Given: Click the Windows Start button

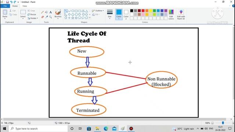Looking at the screenshot, I should click(x=4, y=129).
